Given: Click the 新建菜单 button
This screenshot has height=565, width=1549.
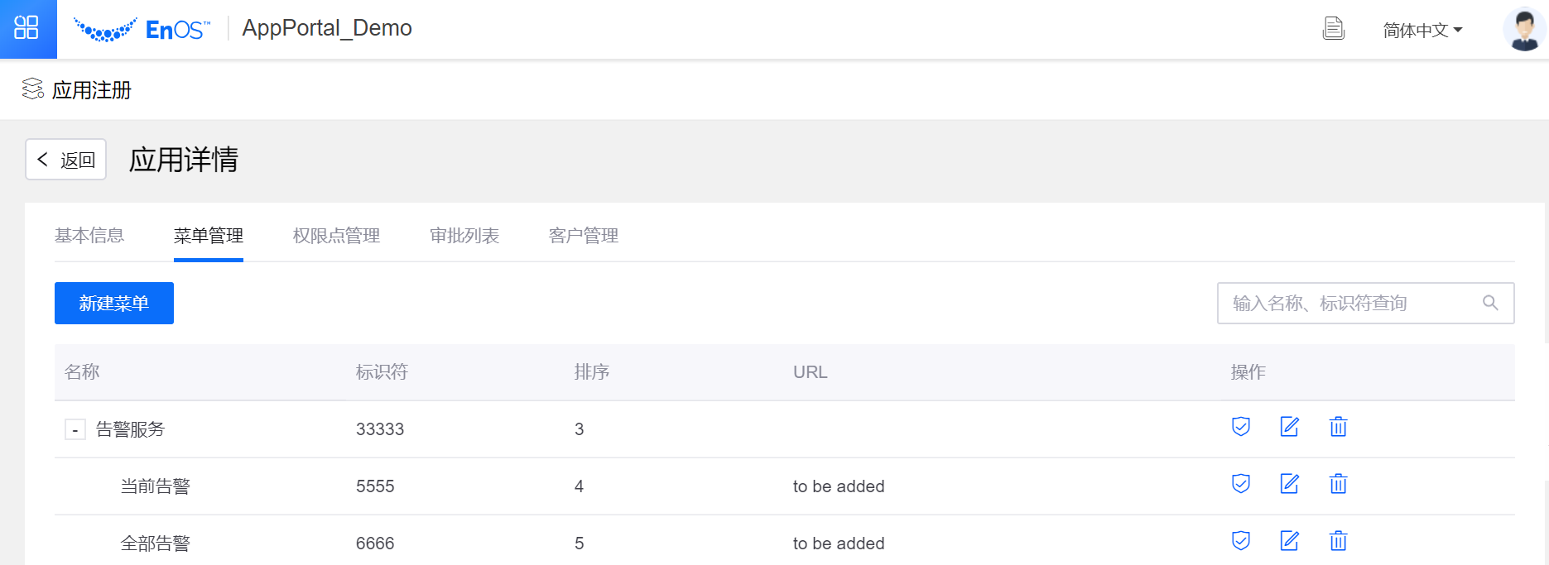Looking at the screenshot, I should point(114,303).
